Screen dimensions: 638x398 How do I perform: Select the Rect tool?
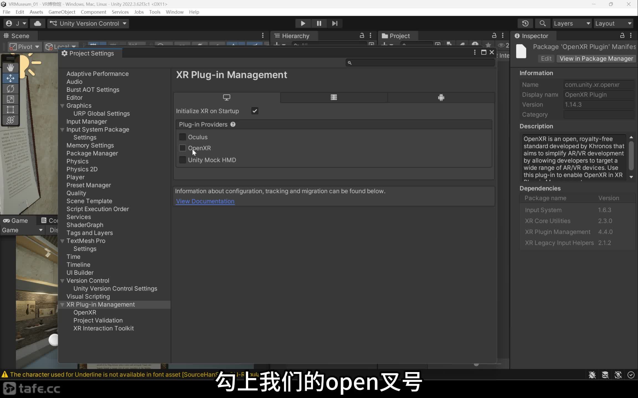click(x=11, y=110)
